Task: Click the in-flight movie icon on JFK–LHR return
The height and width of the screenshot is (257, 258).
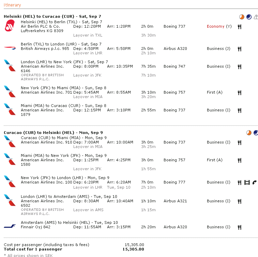Action: 247,182
